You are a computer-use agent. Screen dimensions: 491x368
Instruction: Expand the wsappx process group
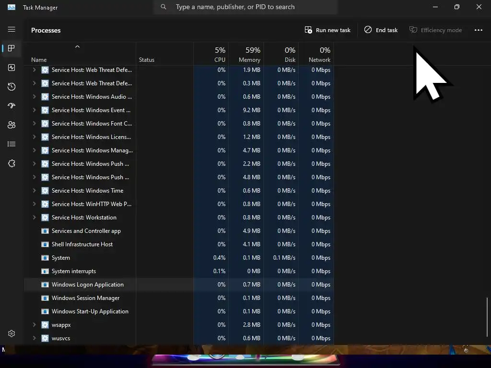[x=34, y=325]
